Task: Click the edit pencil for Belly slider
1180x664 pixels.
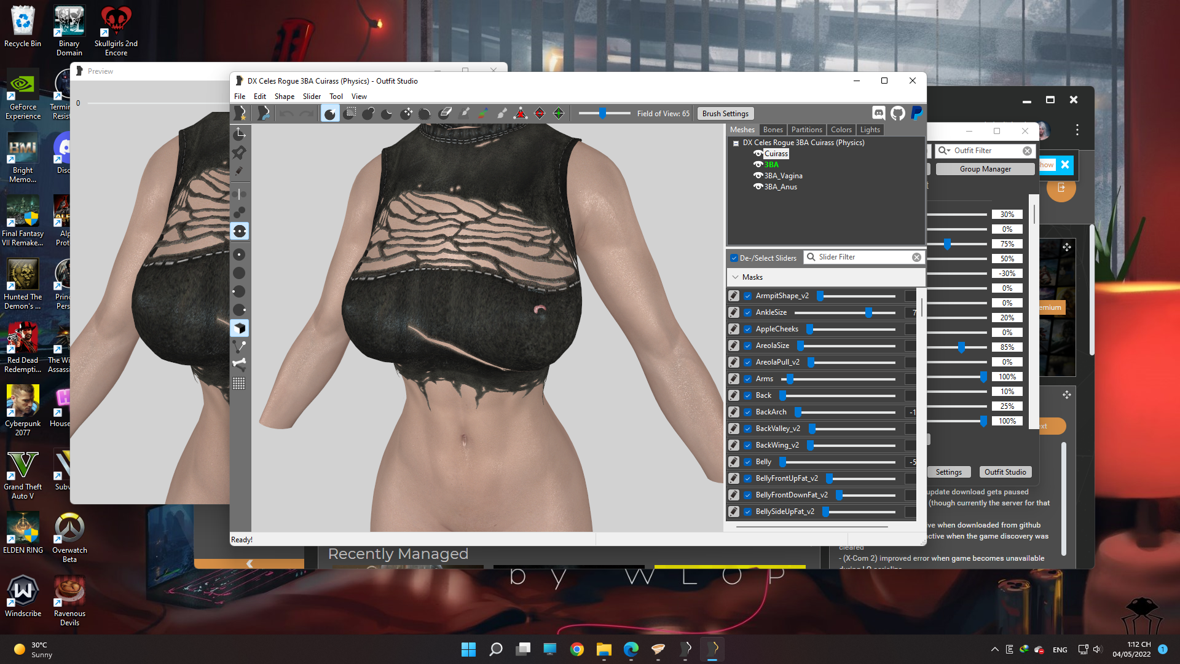Action: point(734,462)
